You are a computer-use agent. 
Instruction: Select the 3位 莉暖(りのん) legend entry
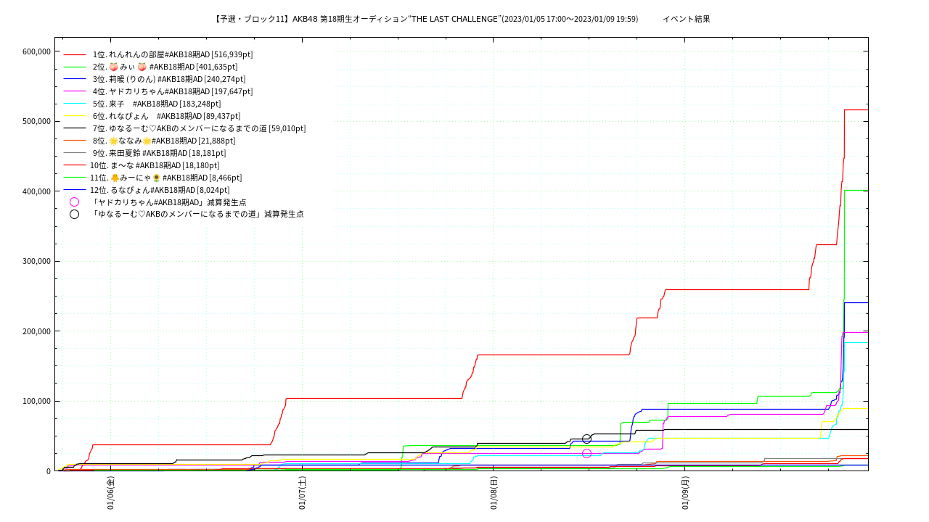pos(169,79)
